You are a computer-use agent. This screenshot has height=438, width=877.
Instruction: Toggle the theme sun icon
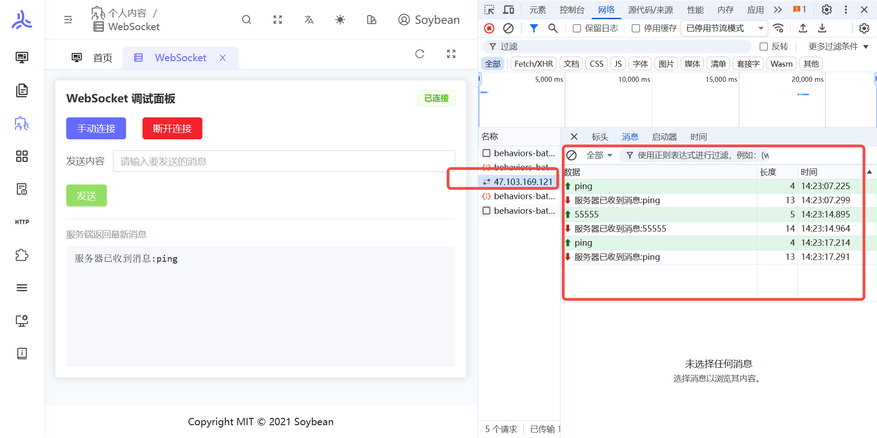[340, 20]
